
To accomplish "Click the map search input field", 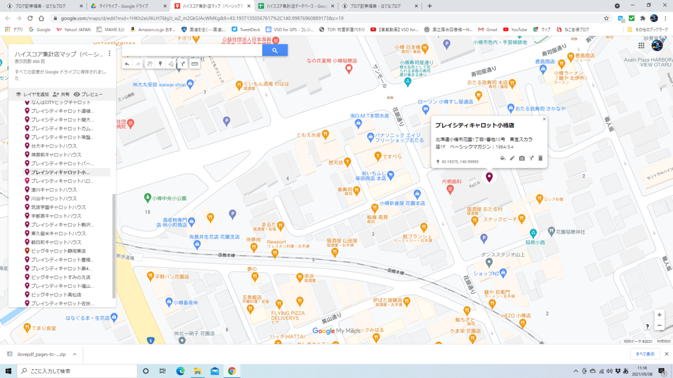I will [x=192, y=50].
